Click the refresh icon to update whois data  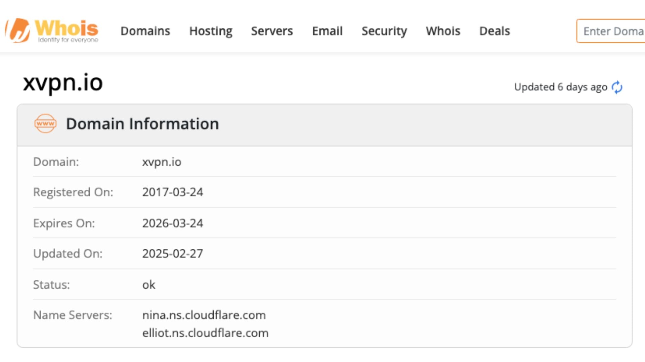[x=617, y=87]
